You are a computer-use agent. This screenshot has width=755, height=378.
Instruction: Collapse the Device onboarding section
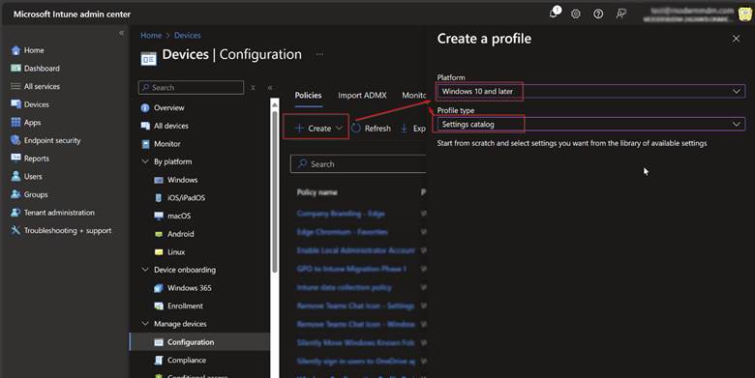click(145, 270)
